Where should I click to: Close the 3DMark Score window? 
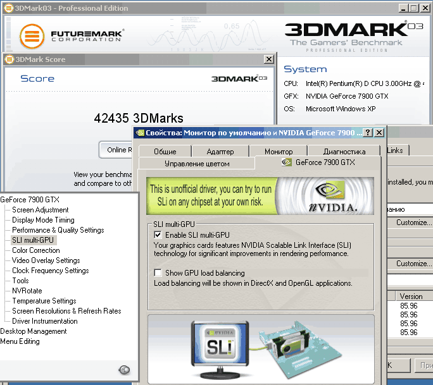268,59
